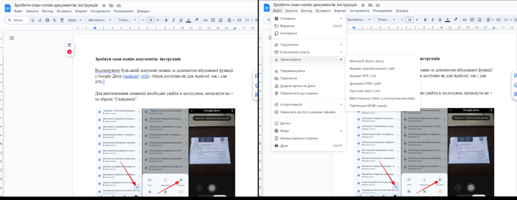
Task: Click move-to-folder icon in right window
Action: click(370, 6)
